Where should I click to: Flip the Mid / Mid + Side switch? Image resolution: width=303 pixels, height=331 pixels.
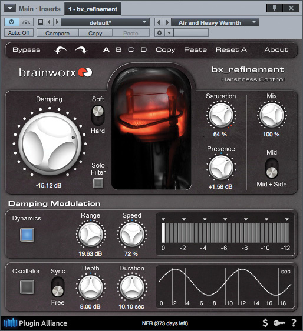click(272, 169)
